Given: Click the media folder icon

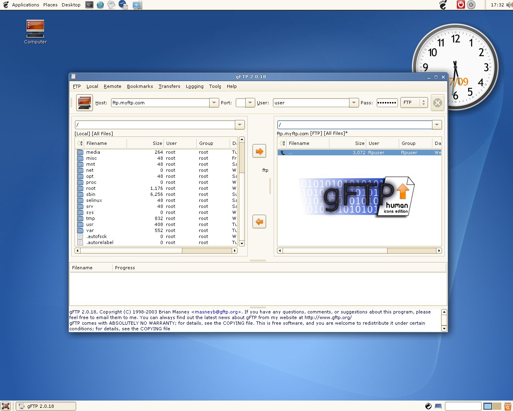Looking at the screenshot, I should click(x=80, y=152).
